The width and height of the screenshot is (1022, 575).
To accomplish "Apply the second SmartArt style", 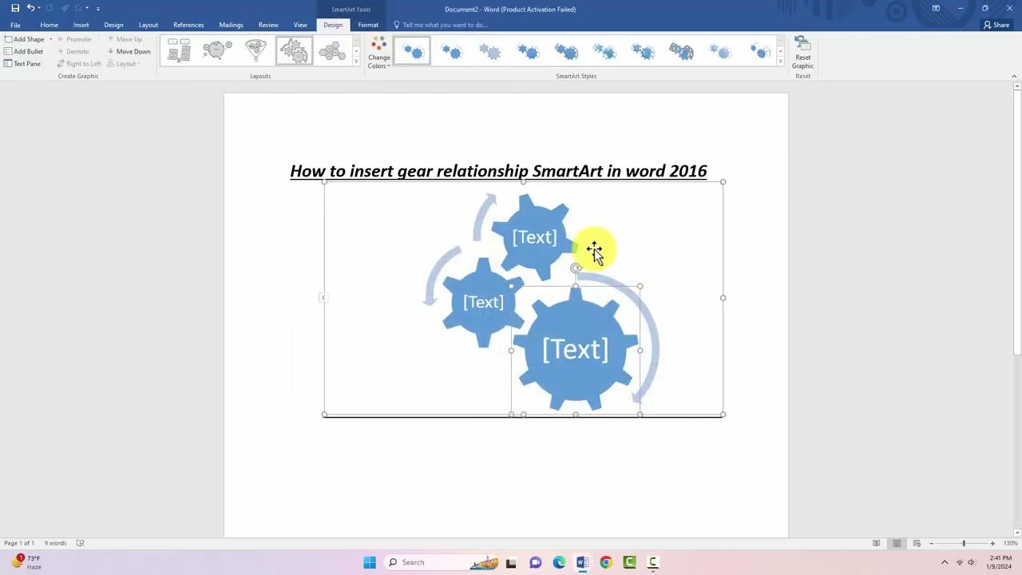I will (451, 51).
